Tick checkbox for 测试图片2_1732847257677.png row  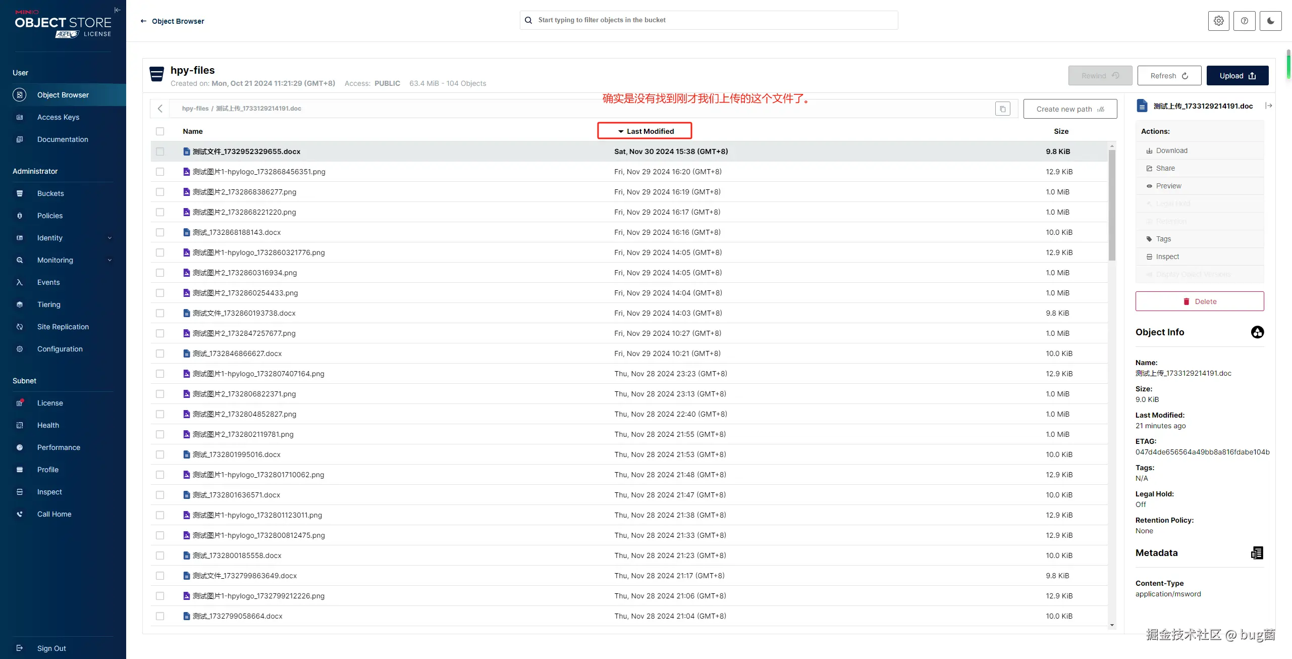(160, 333)
